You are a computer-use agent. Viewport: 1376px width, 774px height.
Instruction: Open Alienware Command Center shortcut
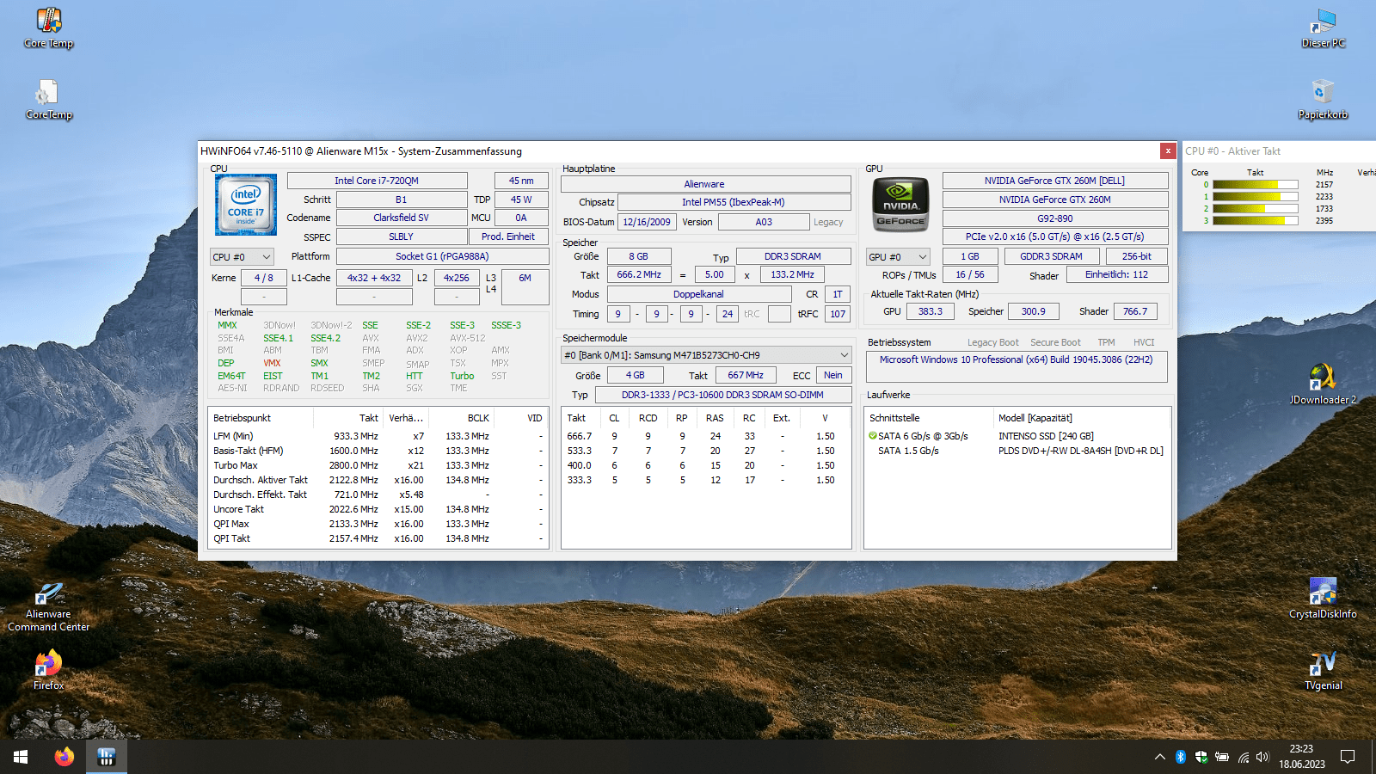pyautogui.click(x=49, y=605)
